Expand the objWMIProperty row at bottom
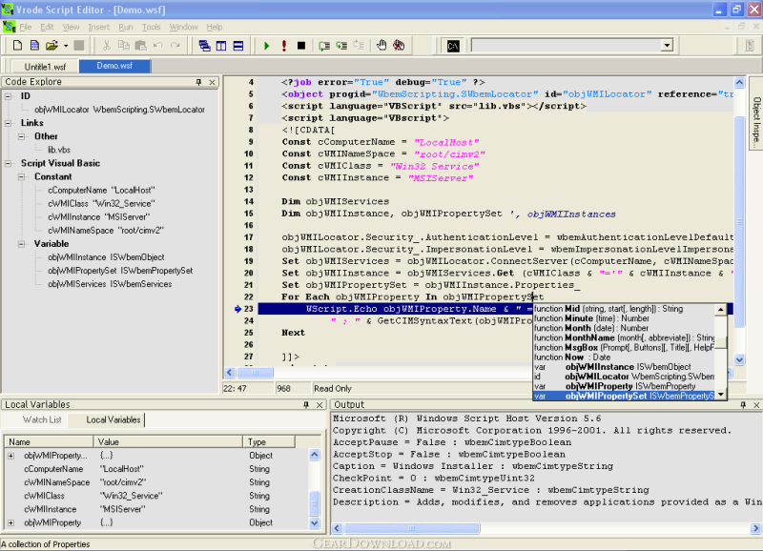763x551 pixels. [x=11, y=522]
